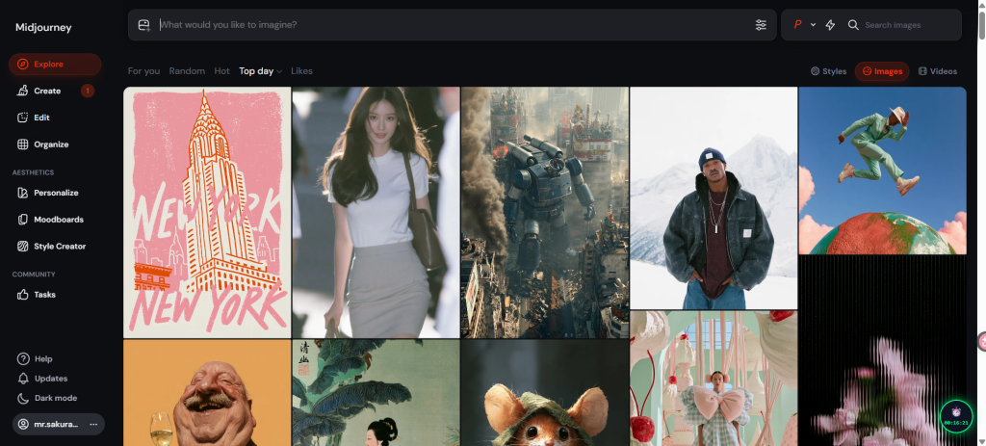The image size is (986, 446).
Task: Open the blurred pink flowers image
Action: (x=882, y=351)
